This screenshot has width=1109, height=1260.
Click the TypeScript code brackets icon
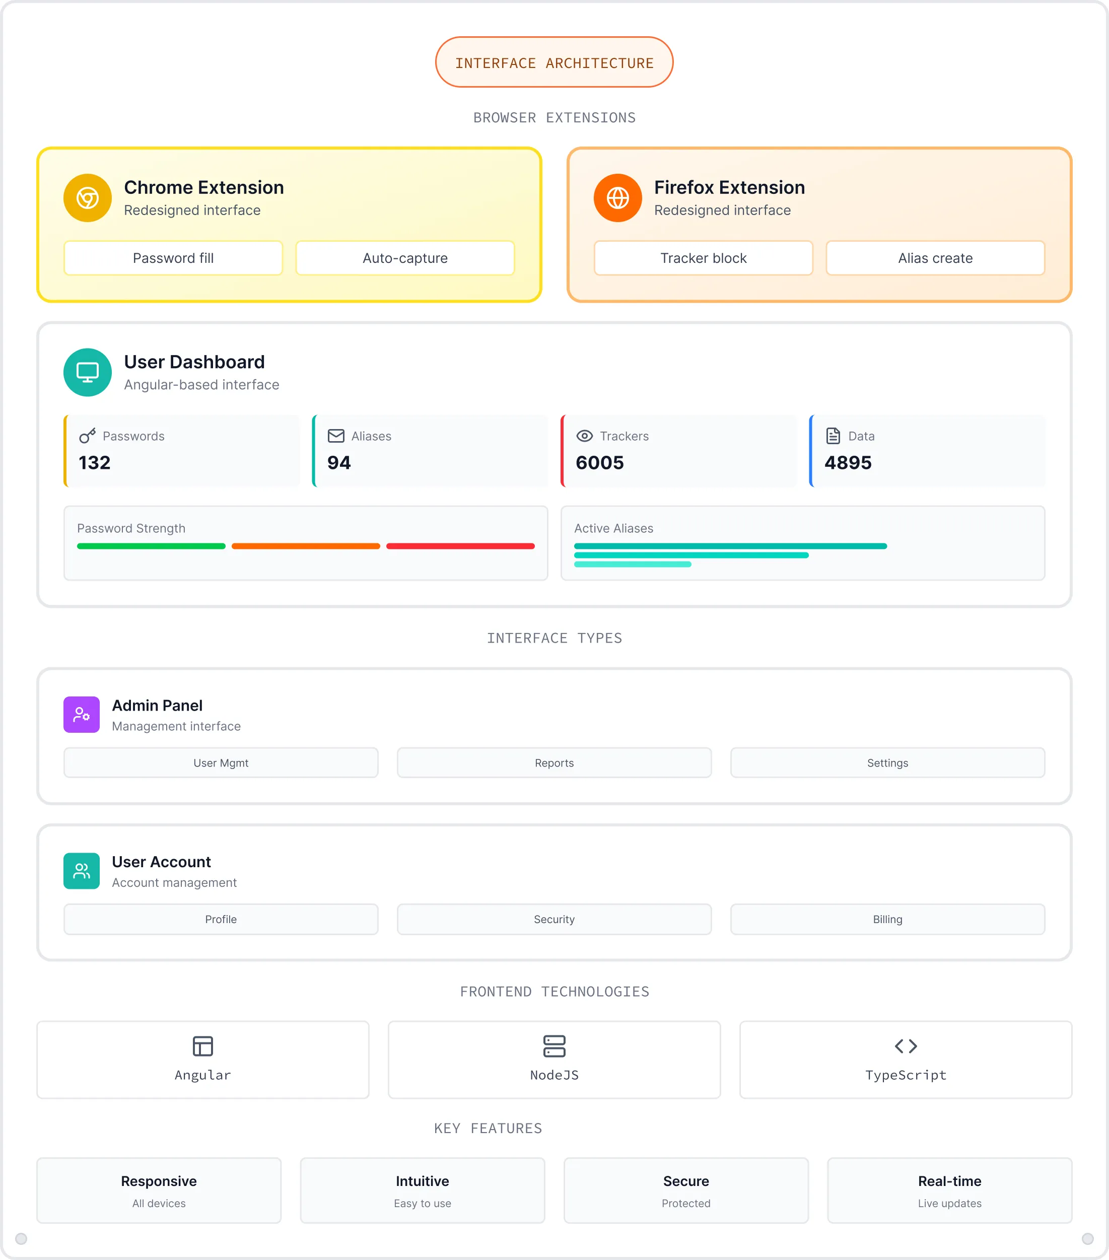point(905,1045)
